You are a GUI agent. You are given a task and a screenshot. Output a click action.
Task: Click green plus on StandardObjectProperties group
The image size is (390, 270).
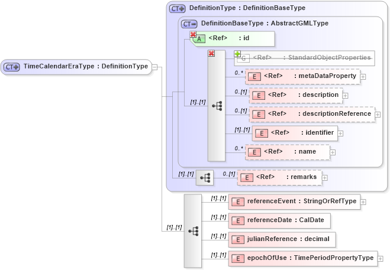coord(237,54)
